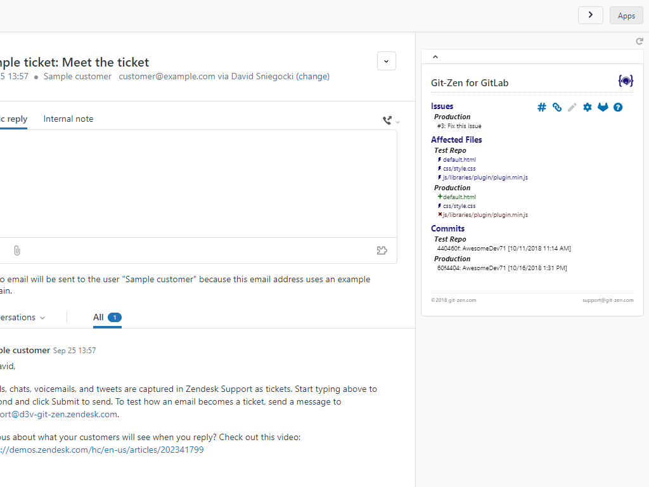Click the Apps button
Image resolution: width=649 pixels, height=487 pixels.
click(626, 16)
